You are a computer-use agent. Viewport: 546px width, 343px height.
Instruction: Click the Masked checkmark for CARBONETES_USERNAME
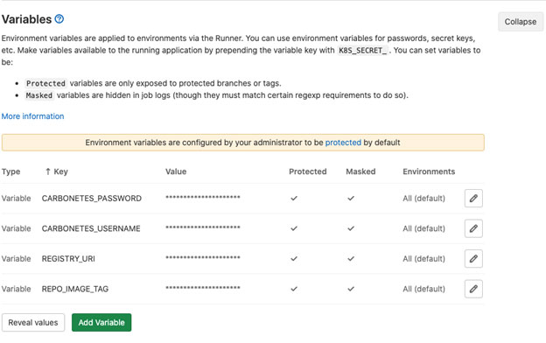tap(351, 228)
